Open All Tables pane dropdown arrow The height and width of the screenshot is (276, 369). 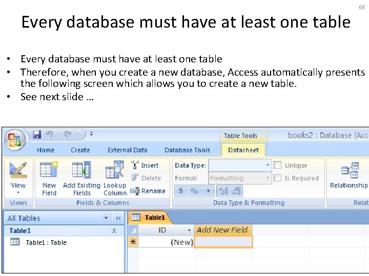pos(106,218)
